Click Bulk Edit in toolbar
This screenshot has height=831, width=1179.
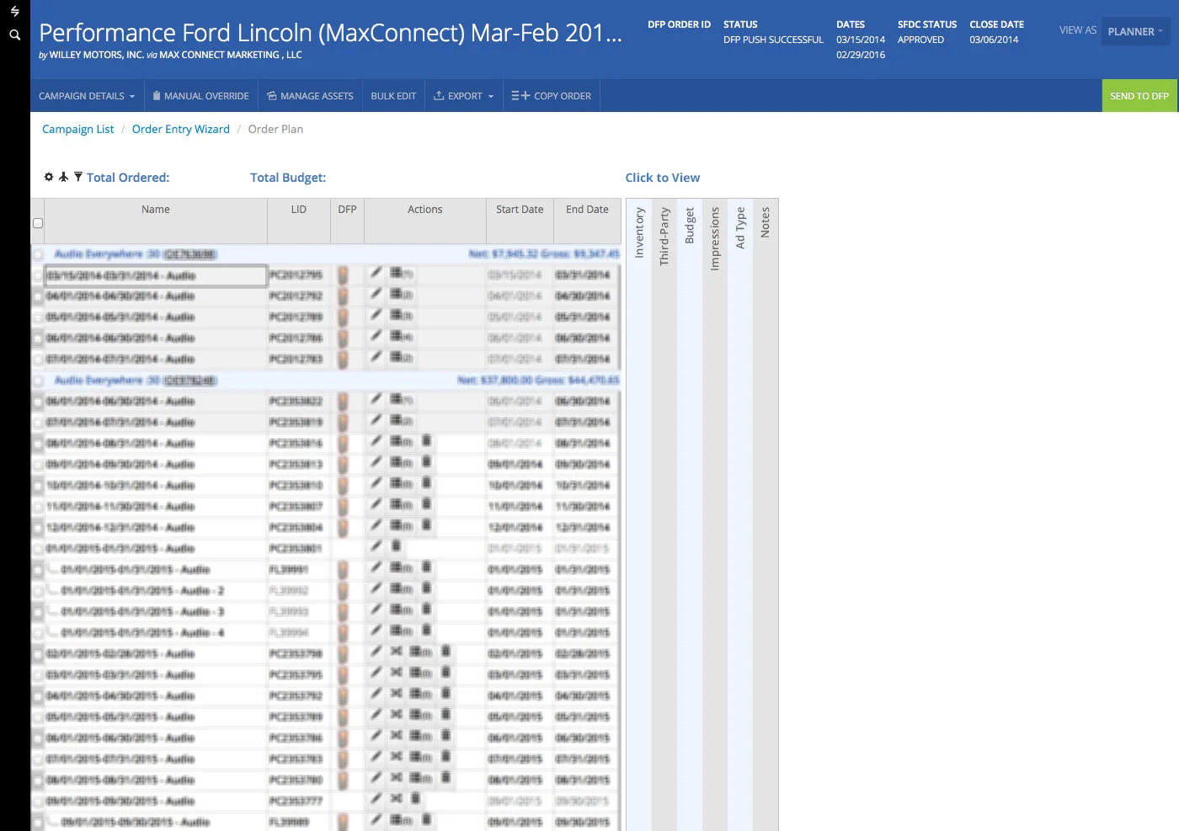point(393,96)
